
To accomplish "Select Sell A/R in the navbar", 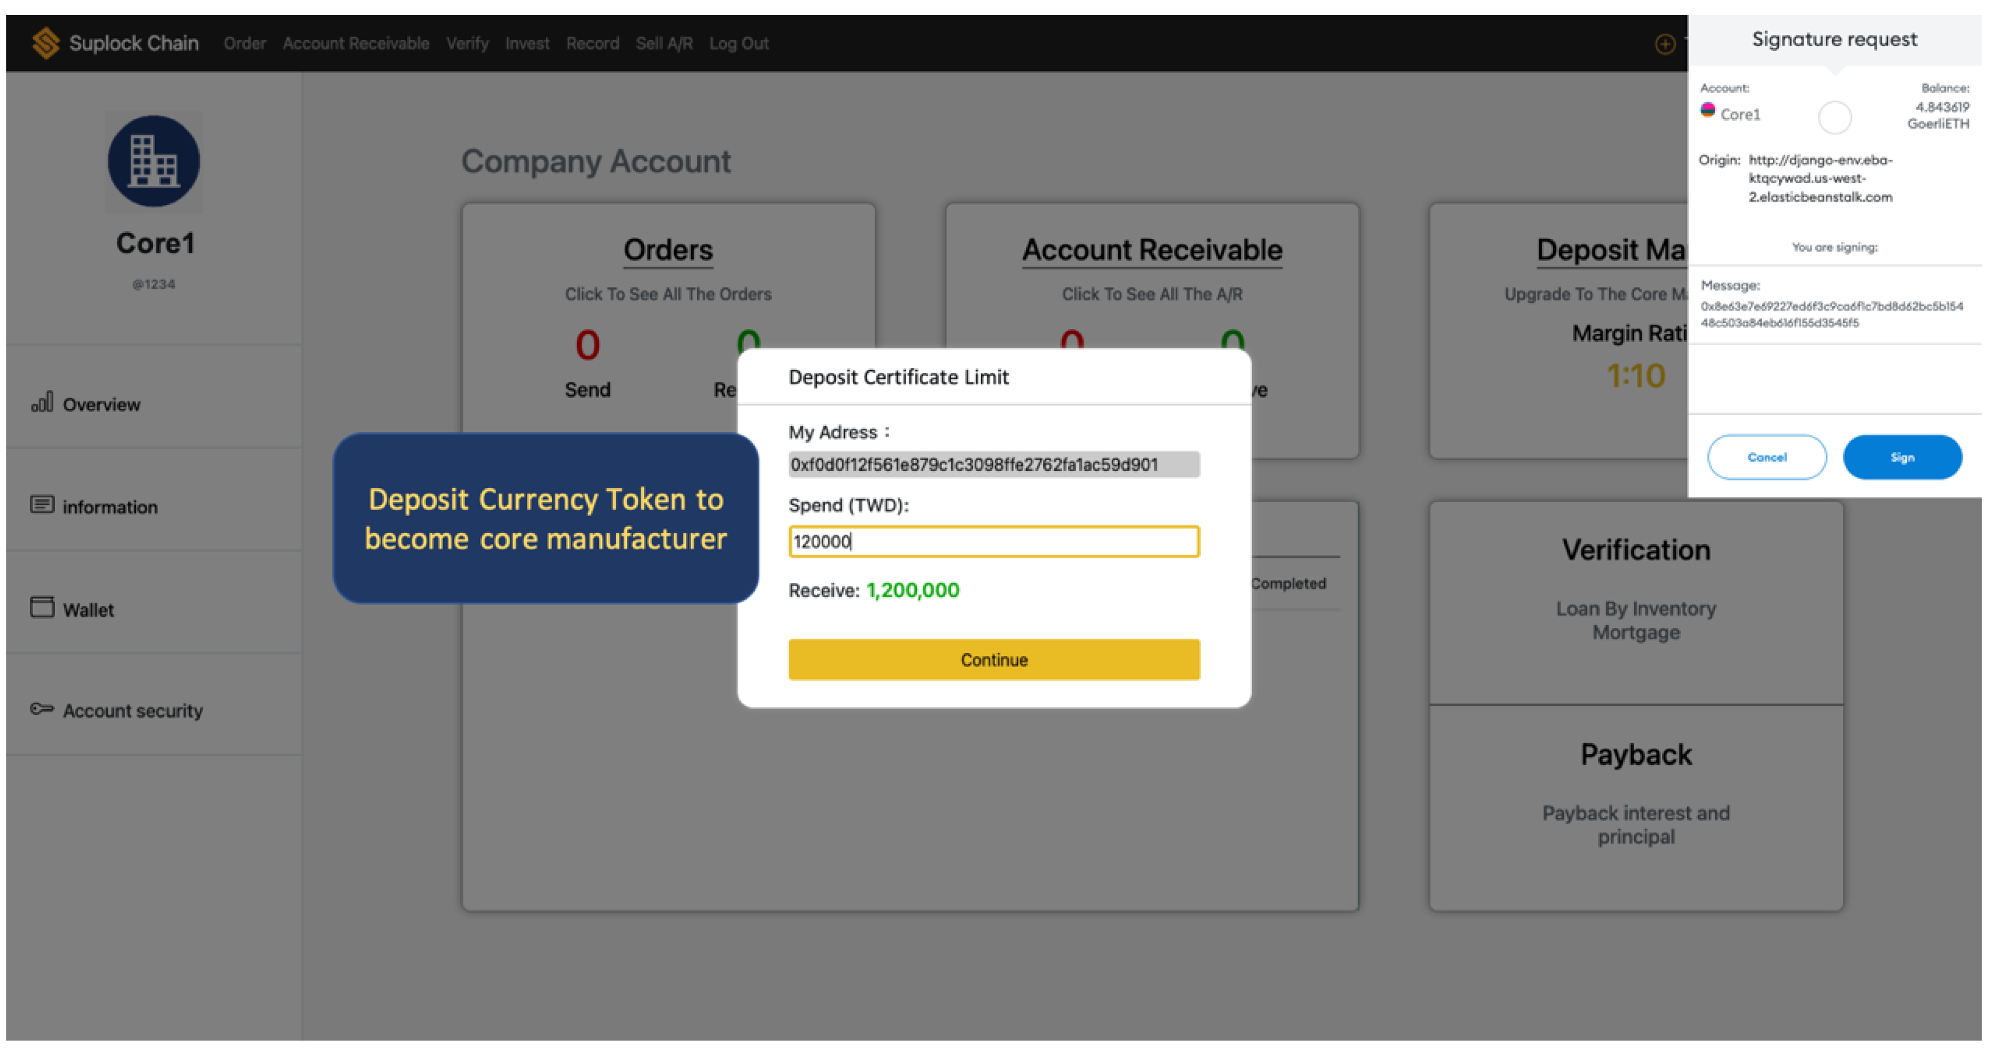I will 664,43.
